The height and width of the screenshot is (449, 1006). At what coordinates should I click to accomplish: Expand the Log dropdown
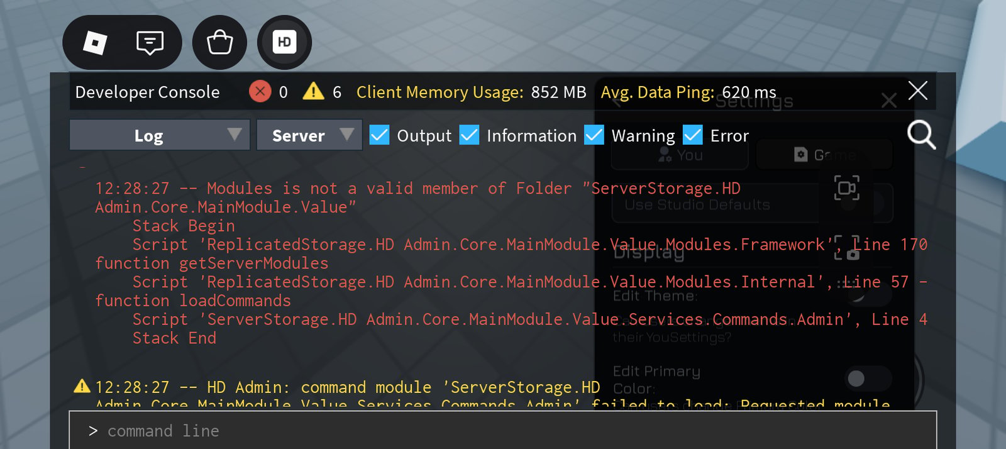pyautogui.click(x=160, y=135)
